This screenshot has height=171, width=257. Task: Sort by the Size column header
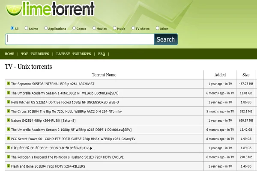coord(246,75)
